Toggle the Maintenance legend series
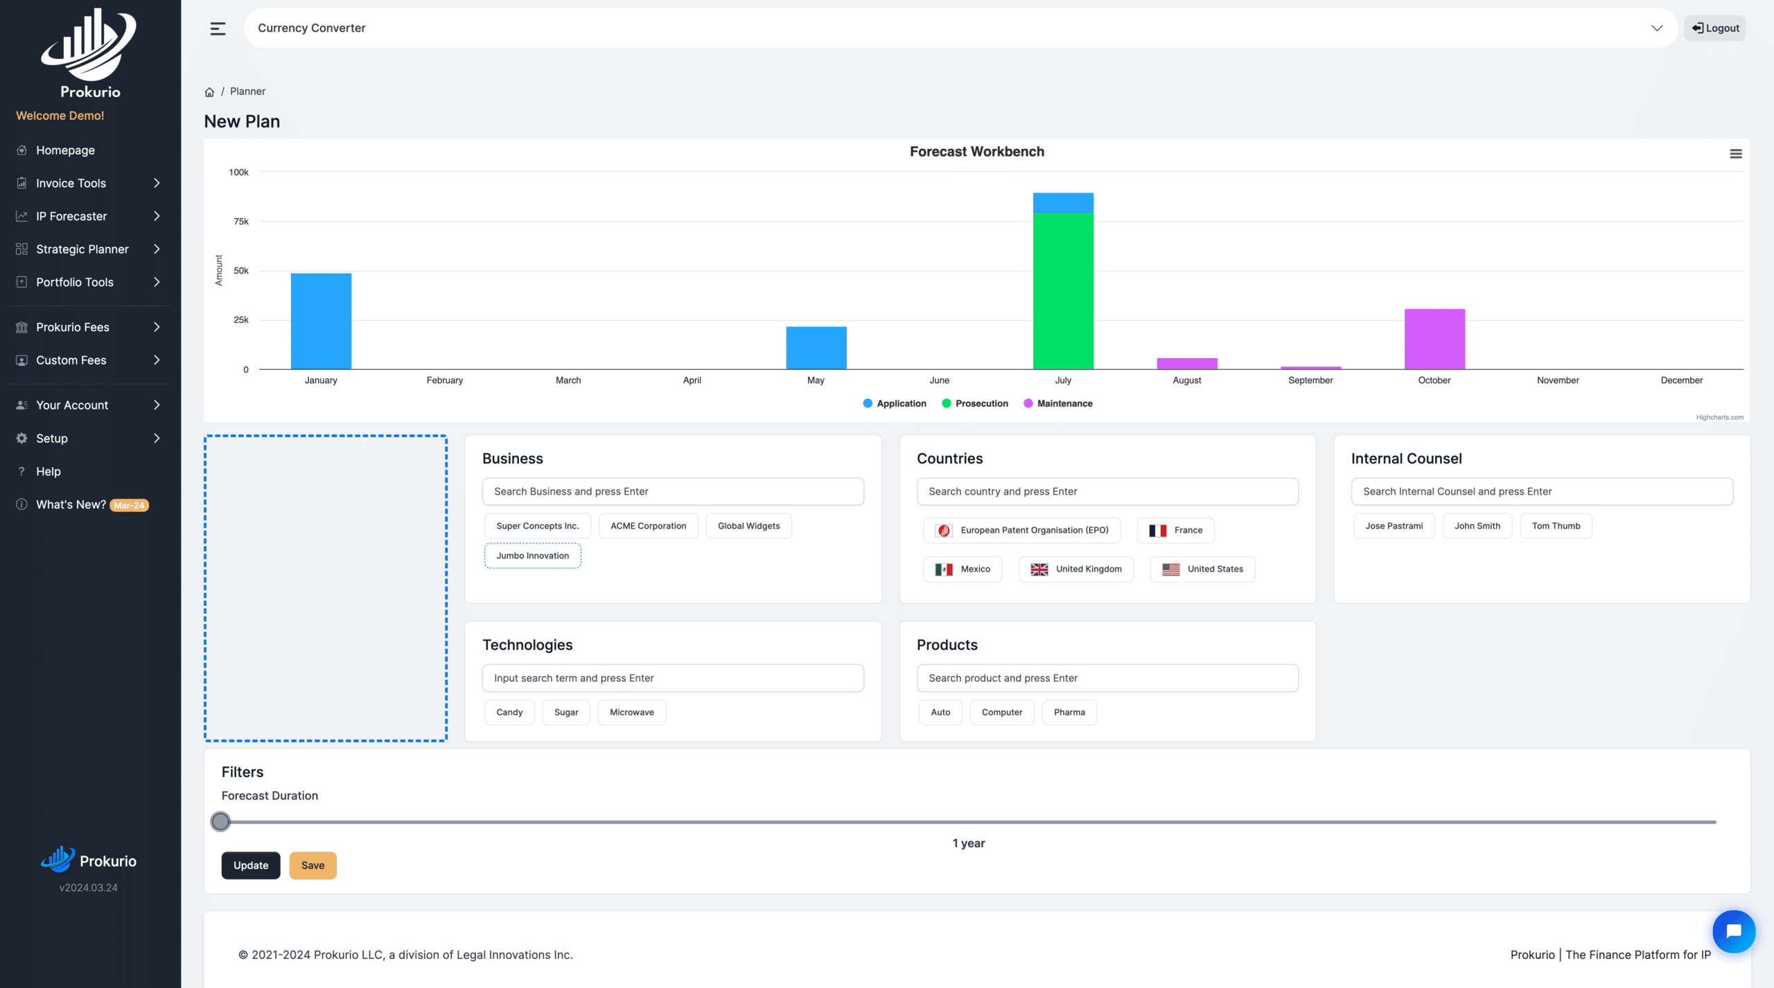This screenshot has height=988, width=1774. (1057, 403)
